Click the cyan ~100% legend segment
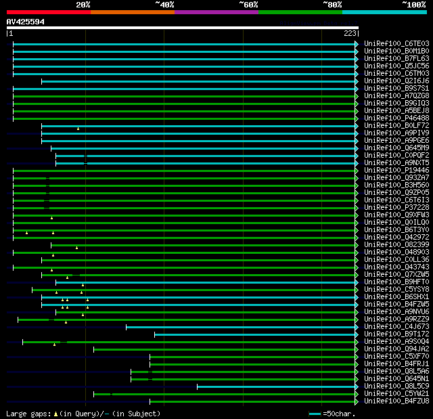This screenshot has height=419, width=433. (385, 12)
